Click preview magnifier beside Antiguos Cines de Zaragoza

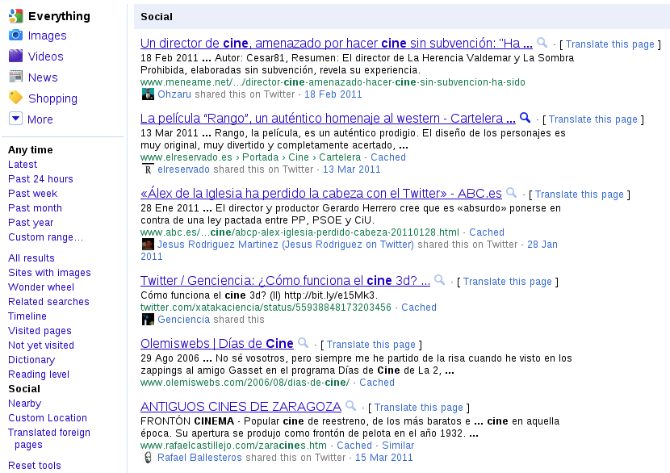point(350,406)
